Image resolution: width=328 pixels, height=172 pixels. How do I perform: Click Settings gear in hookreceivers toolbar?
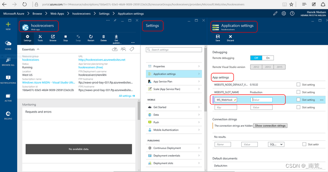click(x=27, y=38)
